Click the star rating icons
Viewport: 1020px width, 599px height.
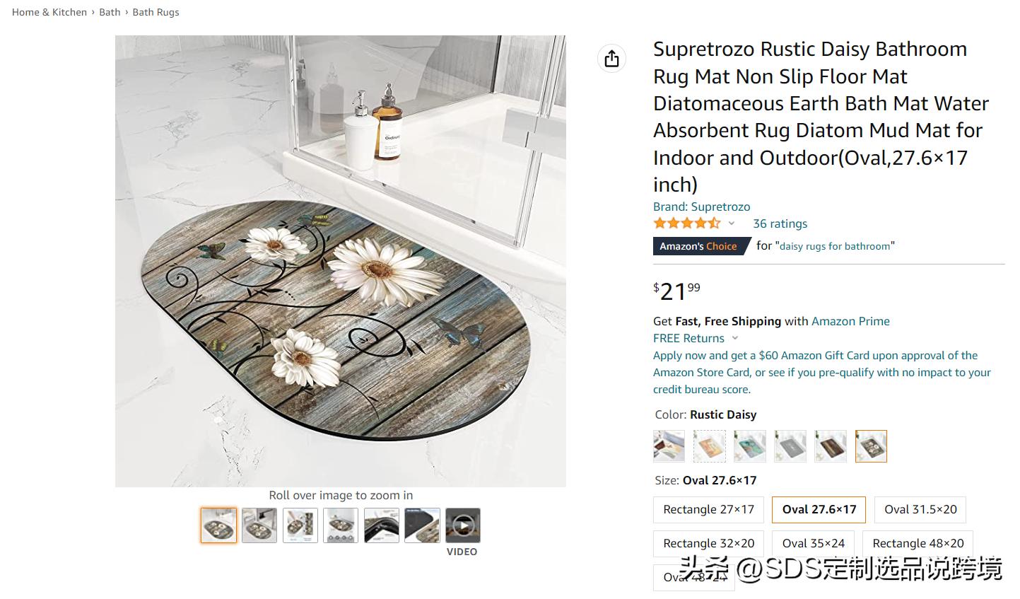(686, 223)
